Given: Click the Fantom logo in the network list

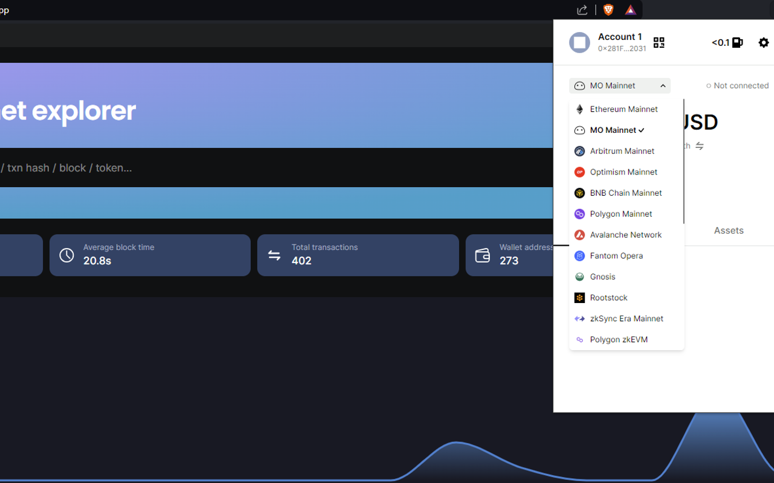Looking at the screenshot, I should [579, 256].
